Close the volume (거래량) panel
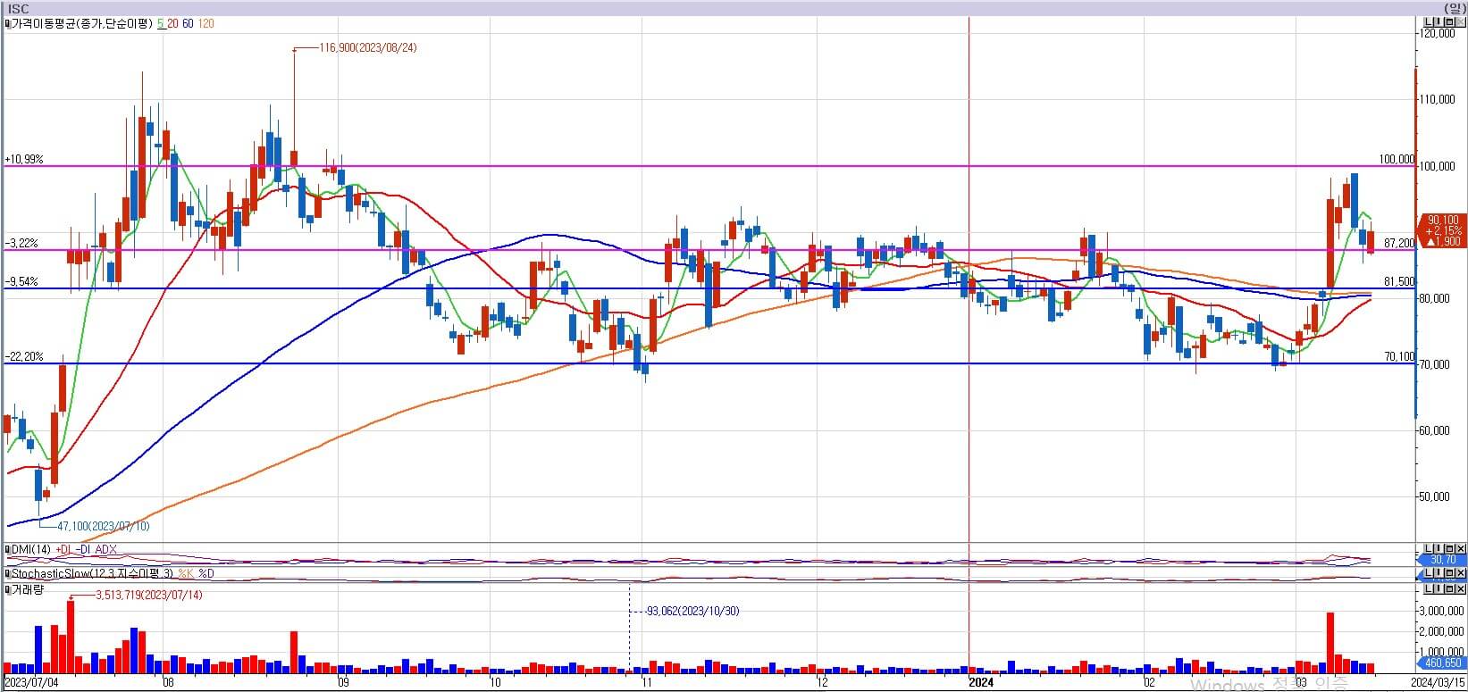This screenshot has width=1468, height=692. (x=1460, y=589)
